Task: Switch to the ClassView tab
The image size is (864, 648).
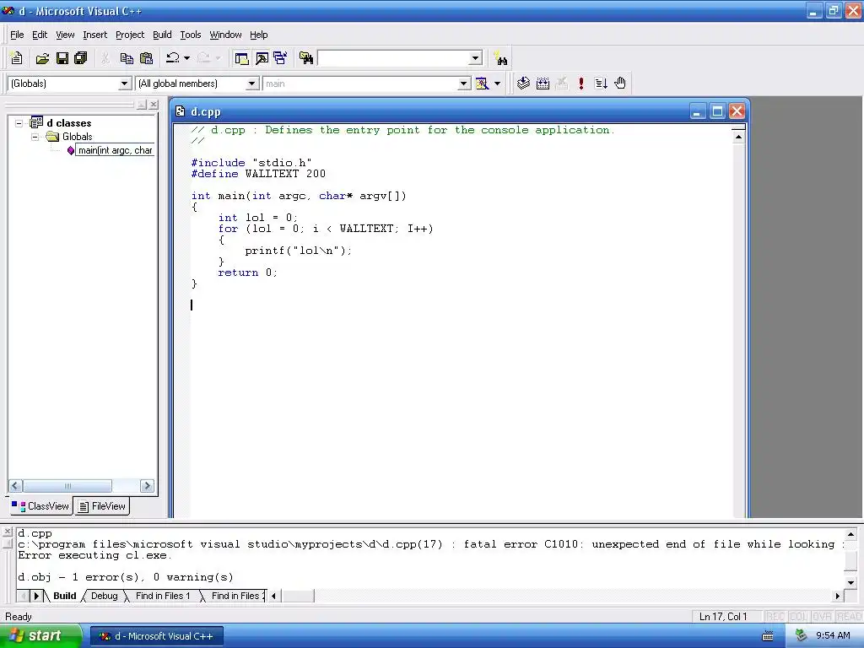Action: (x=40, y=506)
